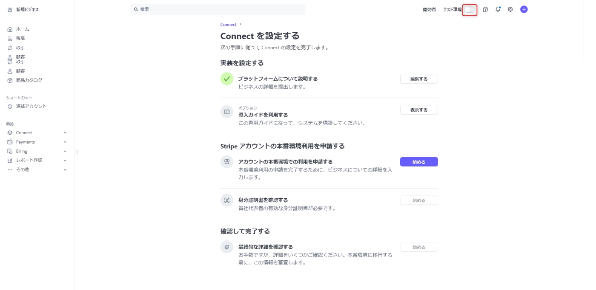Toggle the テスト環境 switch

pos(470,9)
